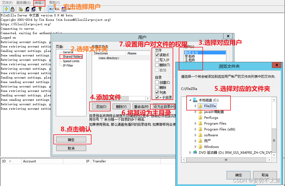Screen dimensions: 285x186
Task: Click the folder tree horizontal scrollbar thumb
Action: pyautogui.click(x=226, y=160)
